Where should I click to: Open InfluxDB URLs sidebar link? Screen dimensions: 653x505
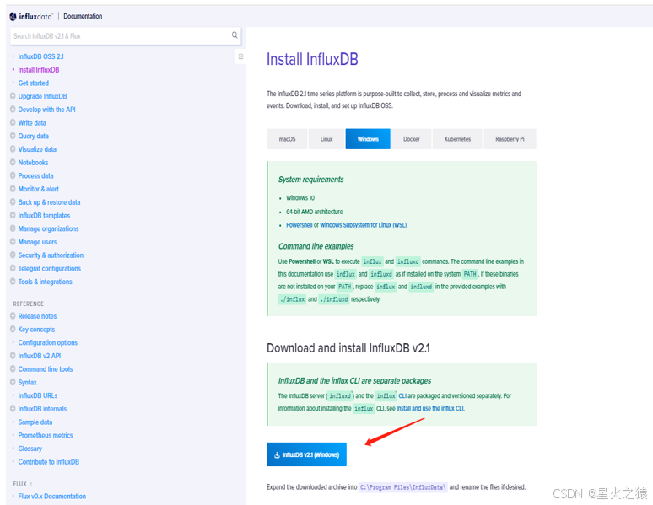(x=38, y=395)
